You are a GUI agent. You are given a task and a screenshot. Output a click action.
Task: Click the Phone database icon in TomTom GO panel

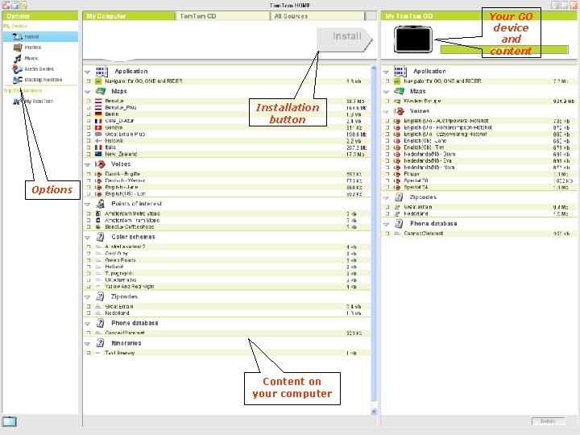(x=399, y=223)
